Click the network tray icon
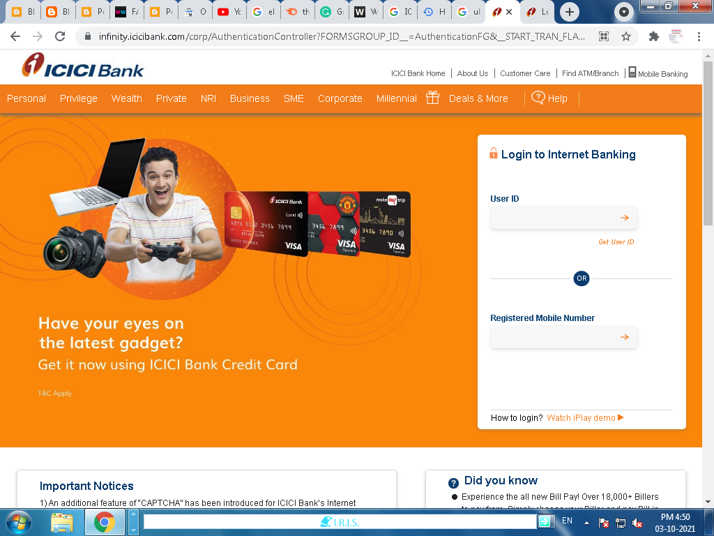 tap(620, 523)
